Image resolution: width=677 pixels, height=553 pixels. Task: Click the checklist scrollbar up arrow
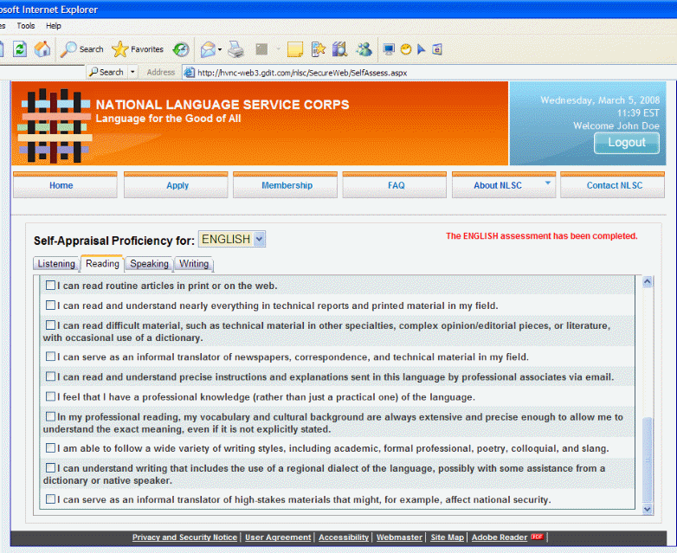[648, 282]
